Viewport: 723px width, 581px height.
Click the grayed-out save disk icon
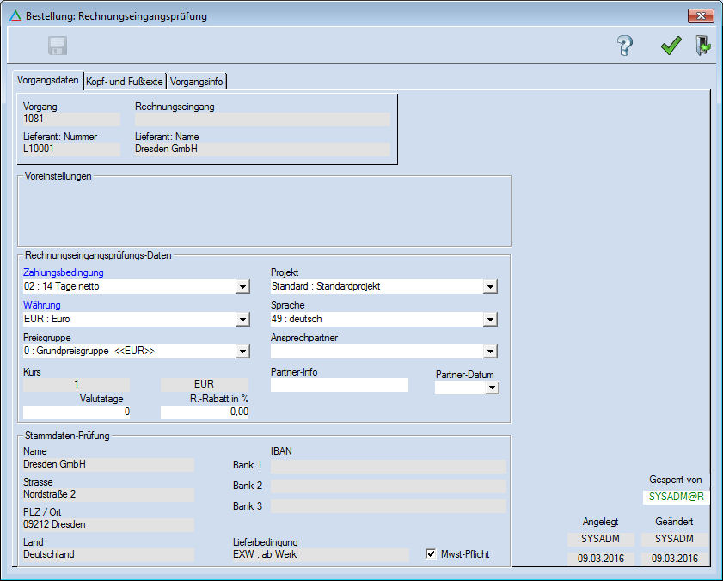point(58,46)
